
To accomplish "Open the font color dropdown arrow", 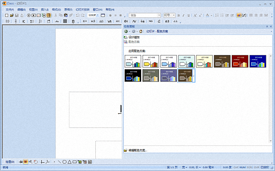I will click(211, 16).
